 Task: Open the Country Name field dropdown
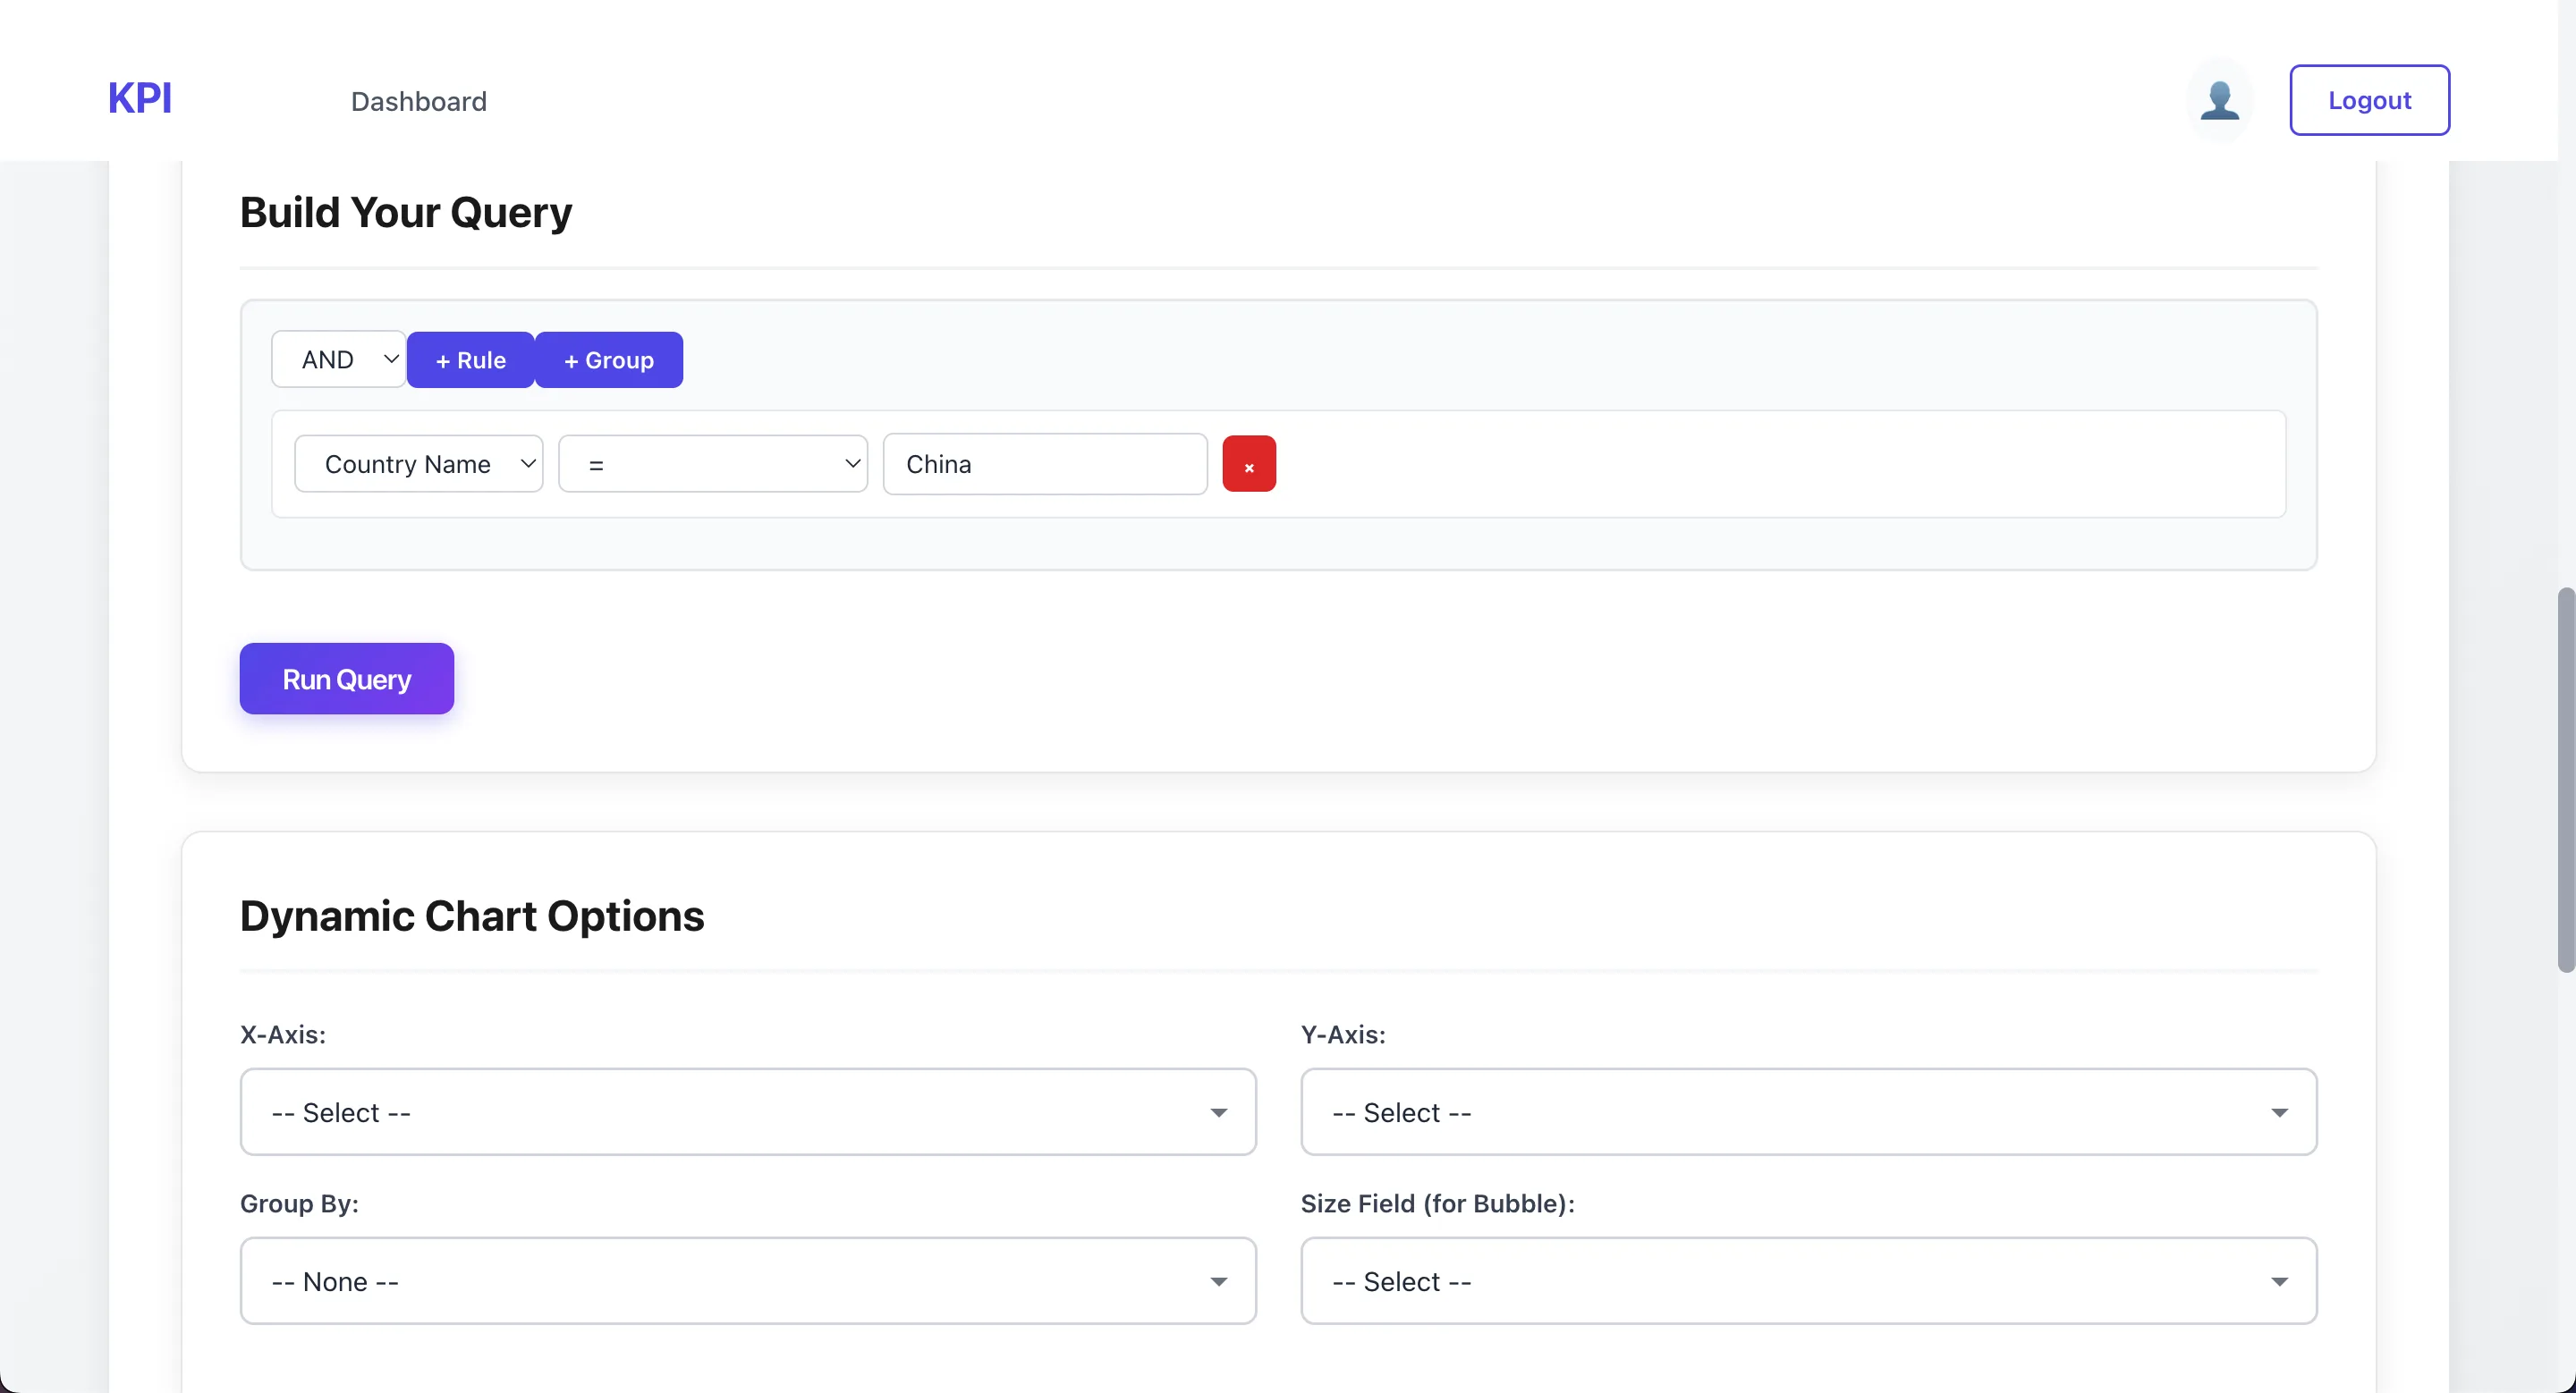tap(418, 464)
